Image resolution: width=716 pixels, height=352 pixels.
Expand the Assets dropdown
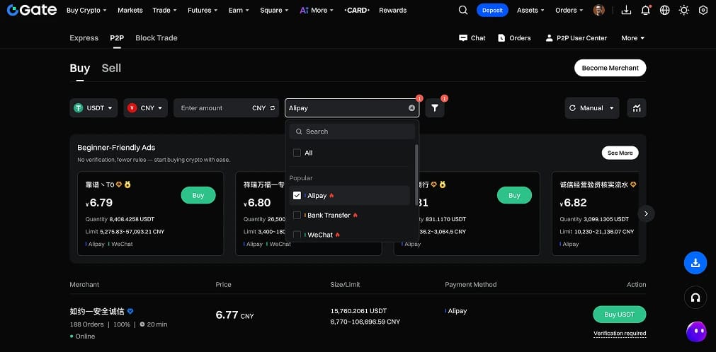coord(530,10)
